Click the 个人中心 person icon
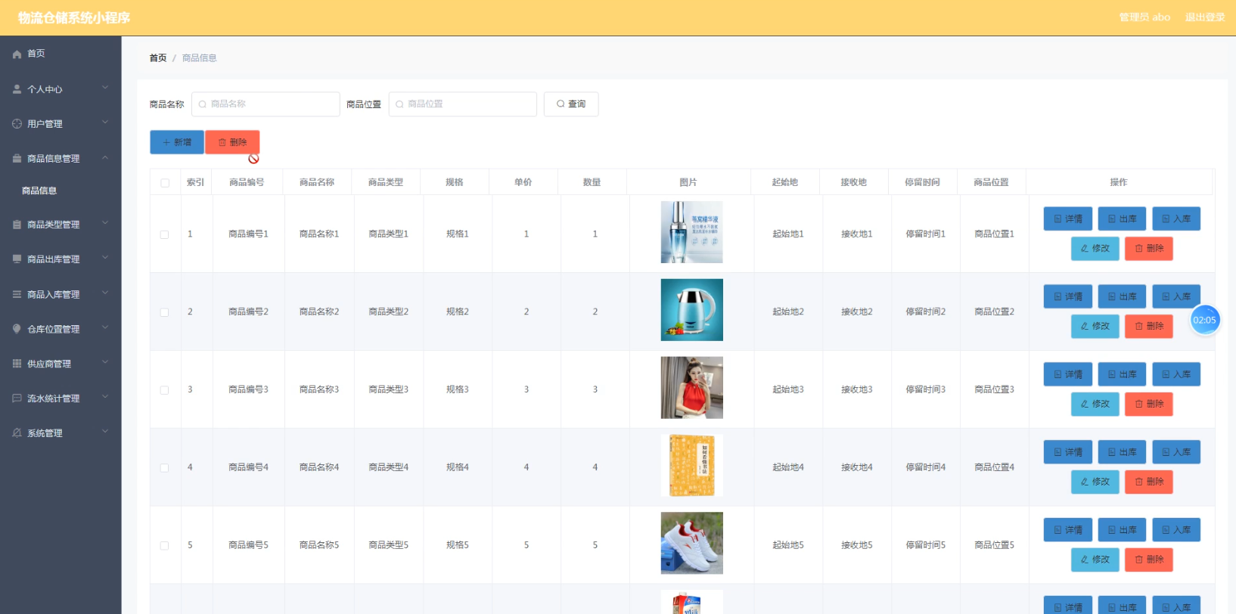Viewport: 1236px width, 614px height. [17, 89]
